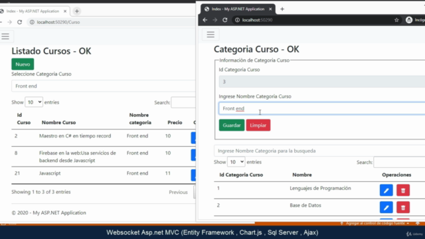Viewport: 425px width, 239px height.
Task: Click Operaciones column header
Action: pos(396,175)
